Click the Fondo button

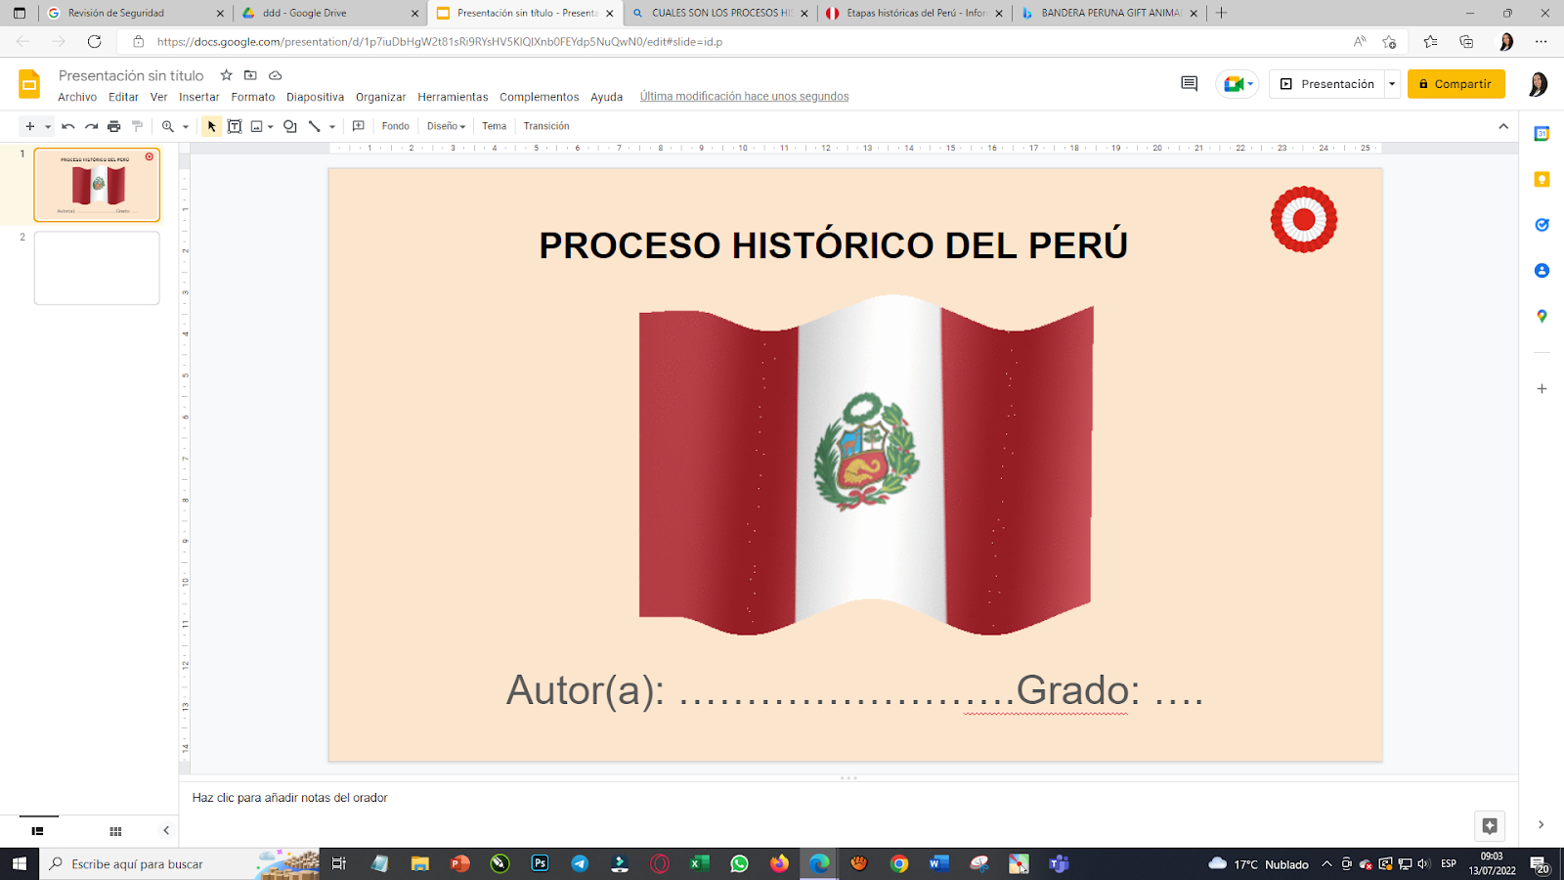396,126
